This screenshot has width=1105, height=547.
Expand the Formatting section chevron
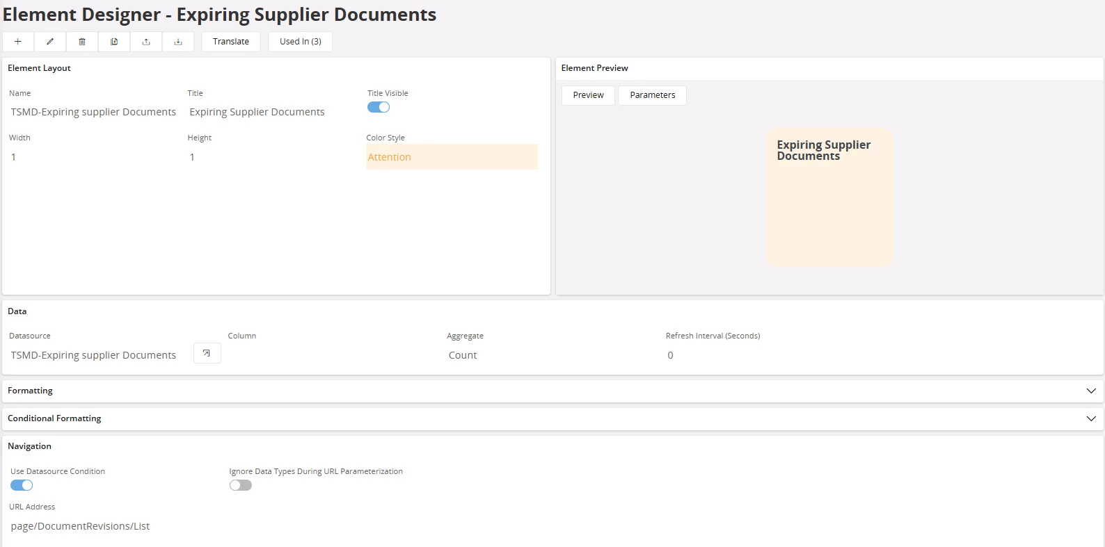click(x=1091, y=391)
